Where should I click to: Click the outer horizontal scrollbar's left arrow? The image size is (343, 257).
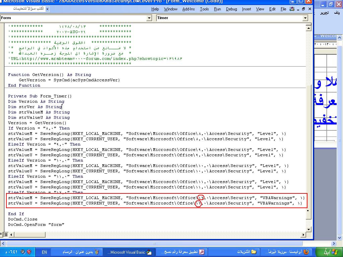pyautogui.click(x=3, y=244)
